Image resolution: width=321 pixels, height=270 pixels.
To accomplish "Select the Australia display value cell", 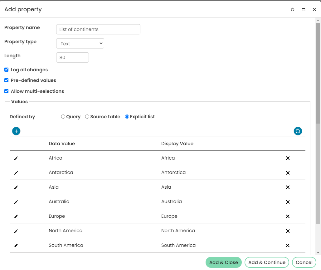I will tap(172, 201).
